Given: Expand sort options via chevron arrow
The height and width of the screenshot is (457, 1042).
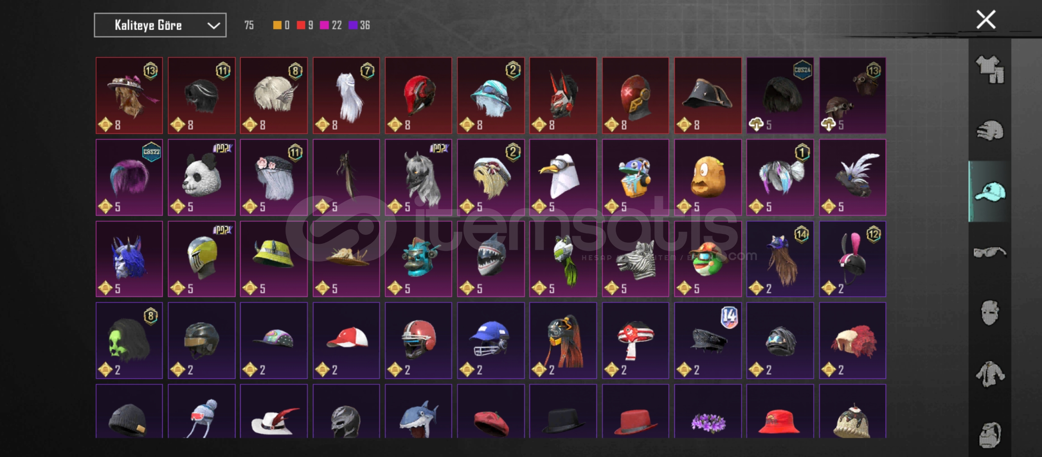Looking at the screenshot, I should [213, 26].
